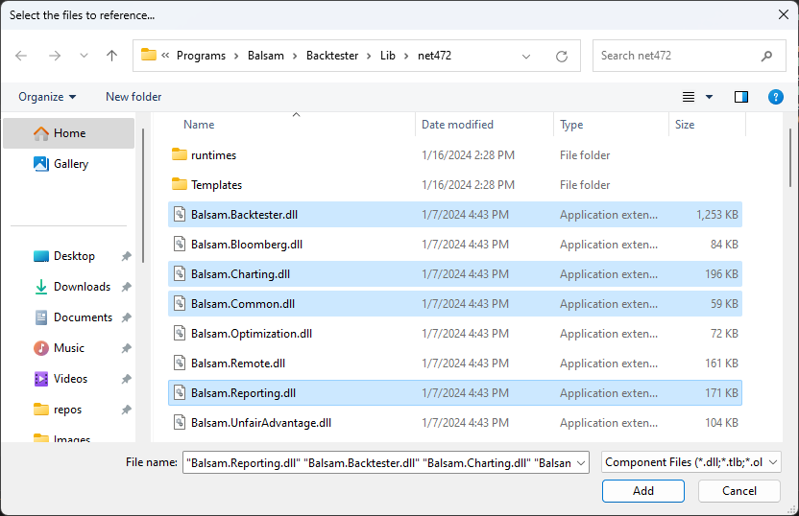
Task: Refresh the net472 folder view
Action: (x=562, y=56)
